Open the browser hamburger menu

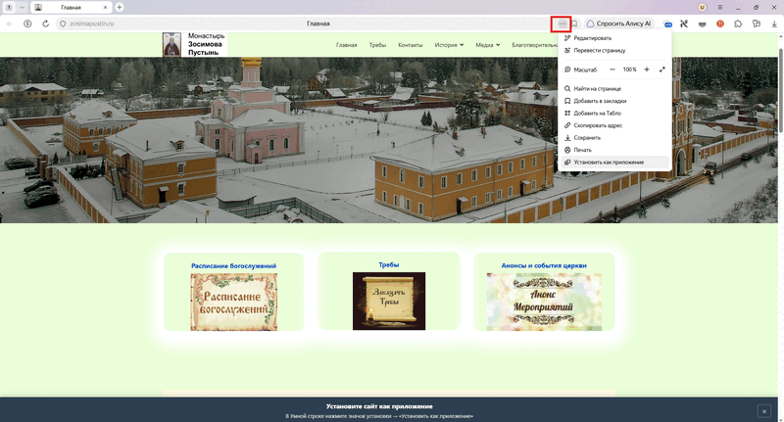(x=720, y=8)
